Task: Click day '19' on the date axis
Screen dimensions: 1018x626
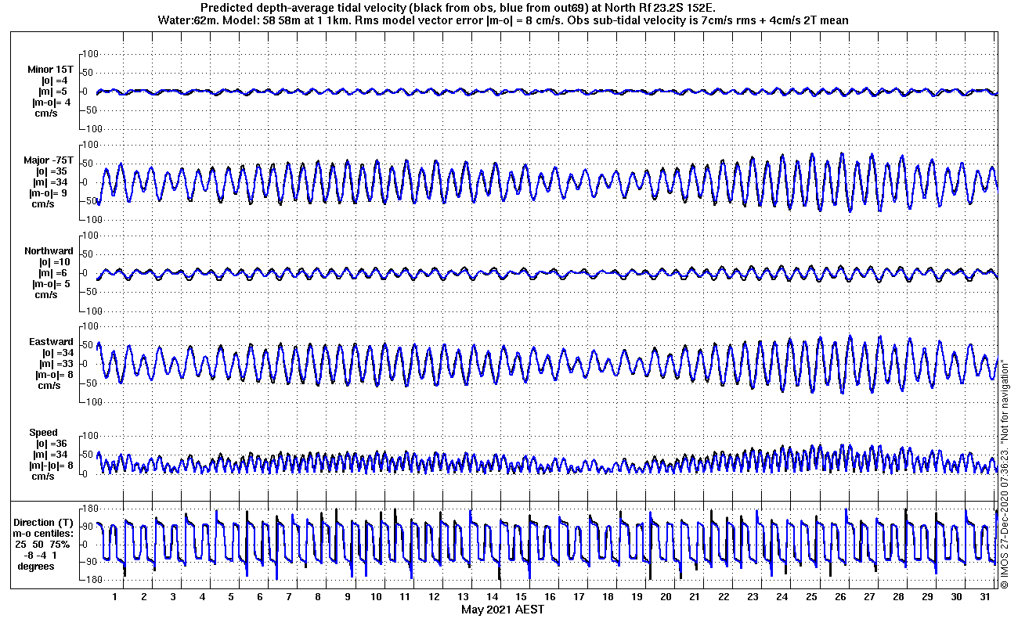Action: [637, 597]
